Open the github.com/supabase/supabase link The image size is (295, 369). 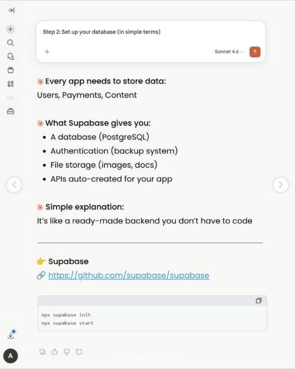tap(128, 275)
